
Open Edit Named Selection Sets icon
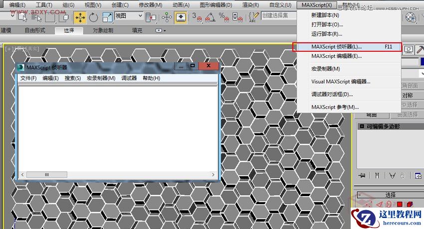pyautogui.click(x=253, y=17)
